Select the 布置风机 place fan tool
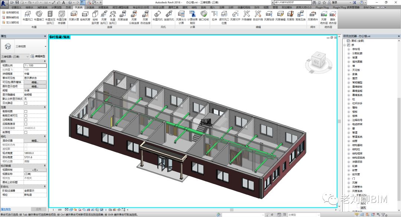This screenshot has height=217, width=401. pyautogui.click(x=157, y=16)
